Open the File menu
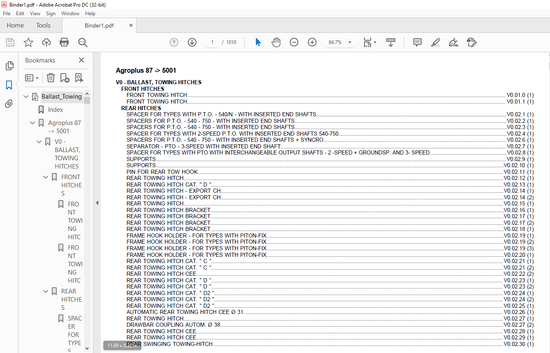Image resolution: width=550 pixels, height=353 pixels. [x=7, y=14]
